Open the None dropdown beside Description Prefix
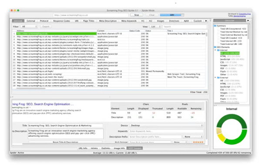This screenshot has width=261, height=165. tap(193, 137)
